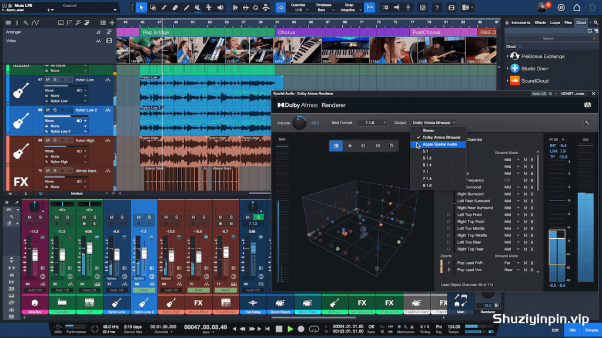
Task: Open the help question mark button
Action: click(437, 8)
